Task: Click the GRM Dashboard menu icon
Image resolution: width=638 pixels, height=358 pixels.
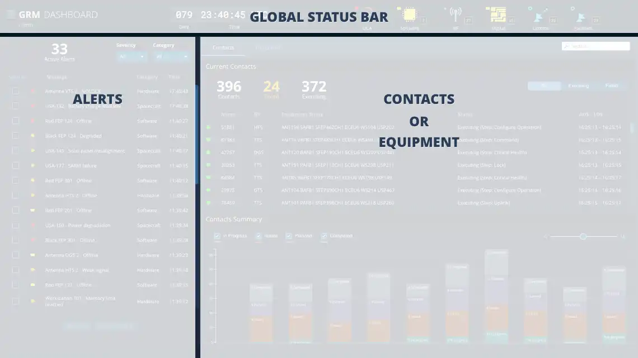Action: click(11, 15)
